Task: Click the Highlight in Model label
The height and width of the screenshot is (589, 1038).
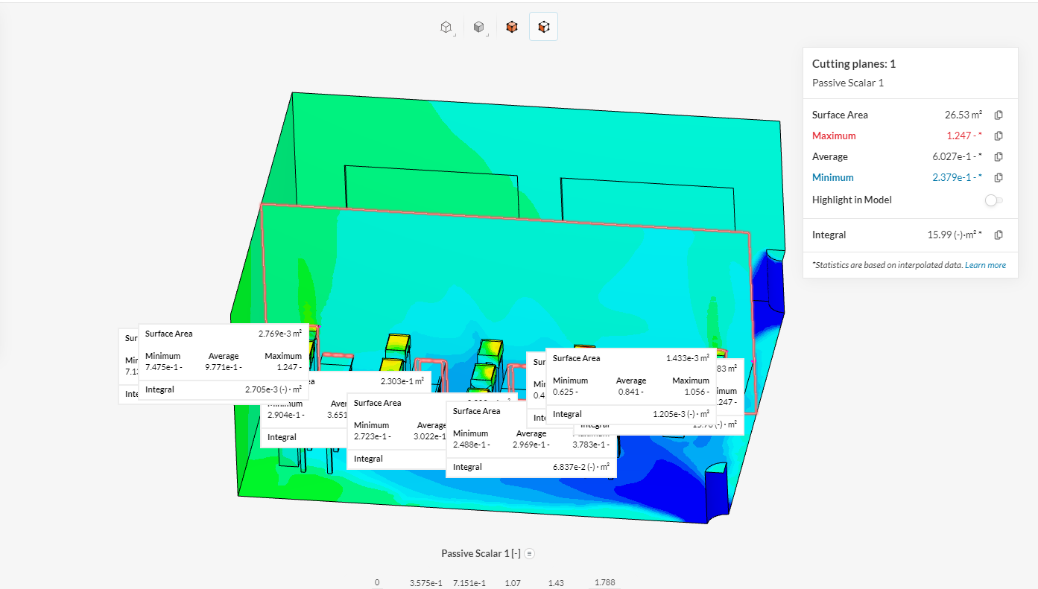Action: (x=852, y=200)
